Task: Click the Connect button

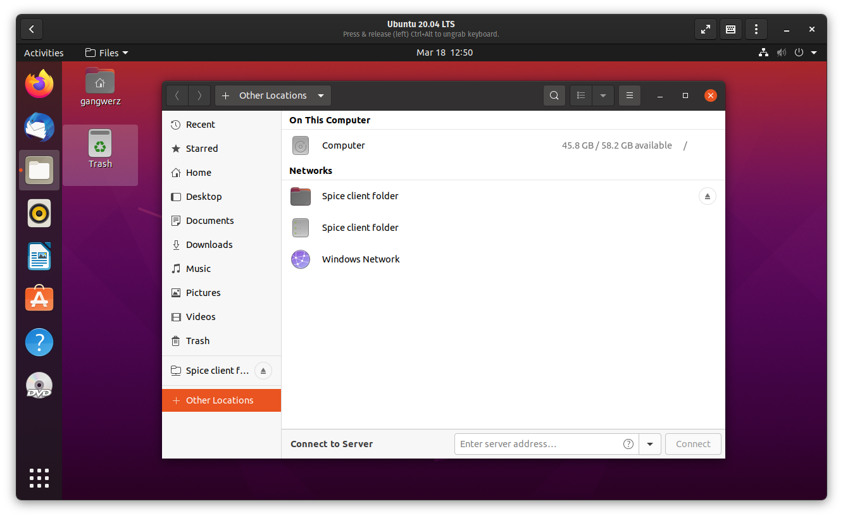Action: point(693,443)
